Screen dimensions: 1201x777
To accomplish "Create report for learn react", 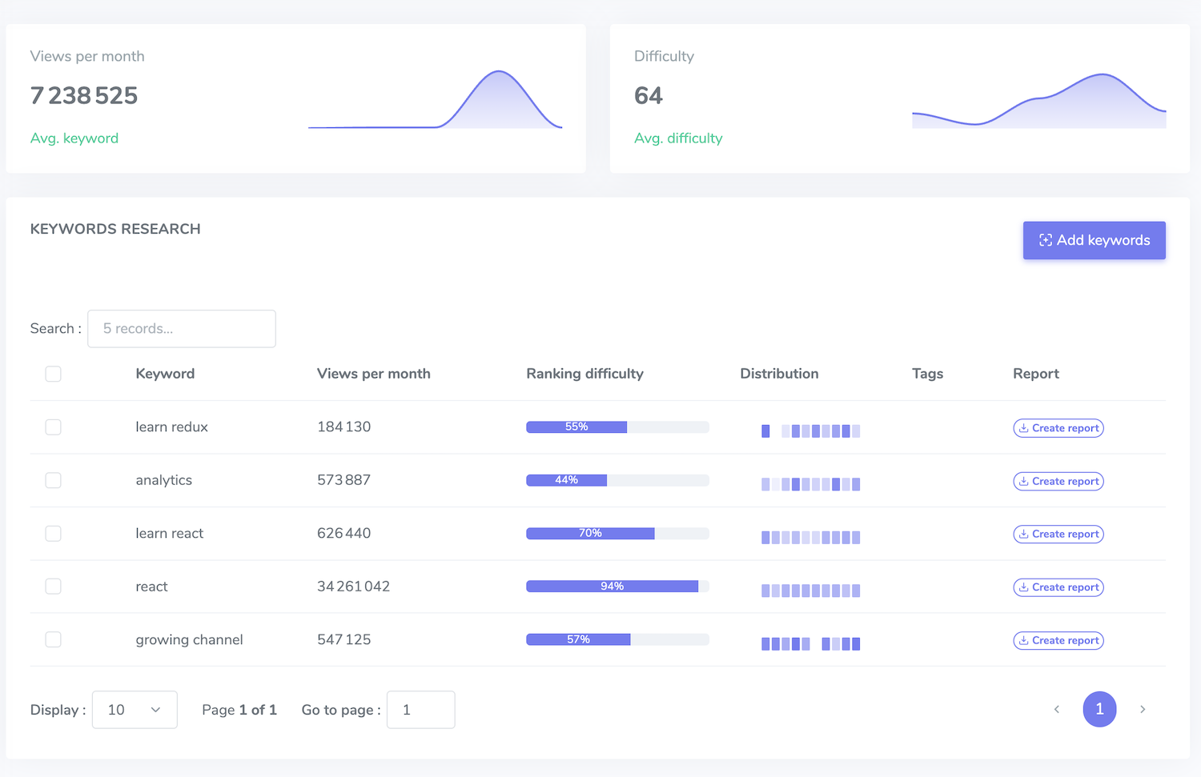I will coord(1058,534).
